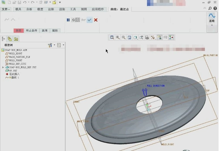Image resolution: width=220 pixels, height=151 pixels.
Task: Accept the curve with the checkmark
Action: (89, 20)
